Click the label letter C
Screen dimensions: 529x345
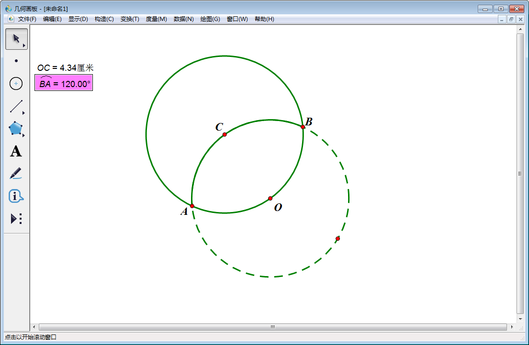click(219, 127)
